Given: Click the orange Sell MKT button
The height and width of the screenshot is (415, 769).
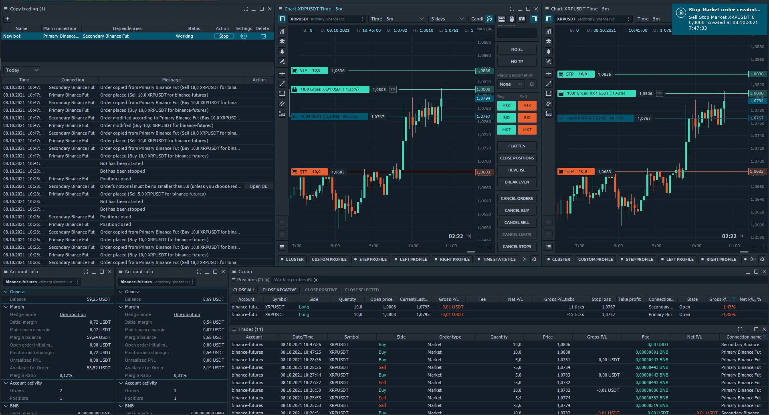Looking at the screenshot, I should click(x=527, y=130).
